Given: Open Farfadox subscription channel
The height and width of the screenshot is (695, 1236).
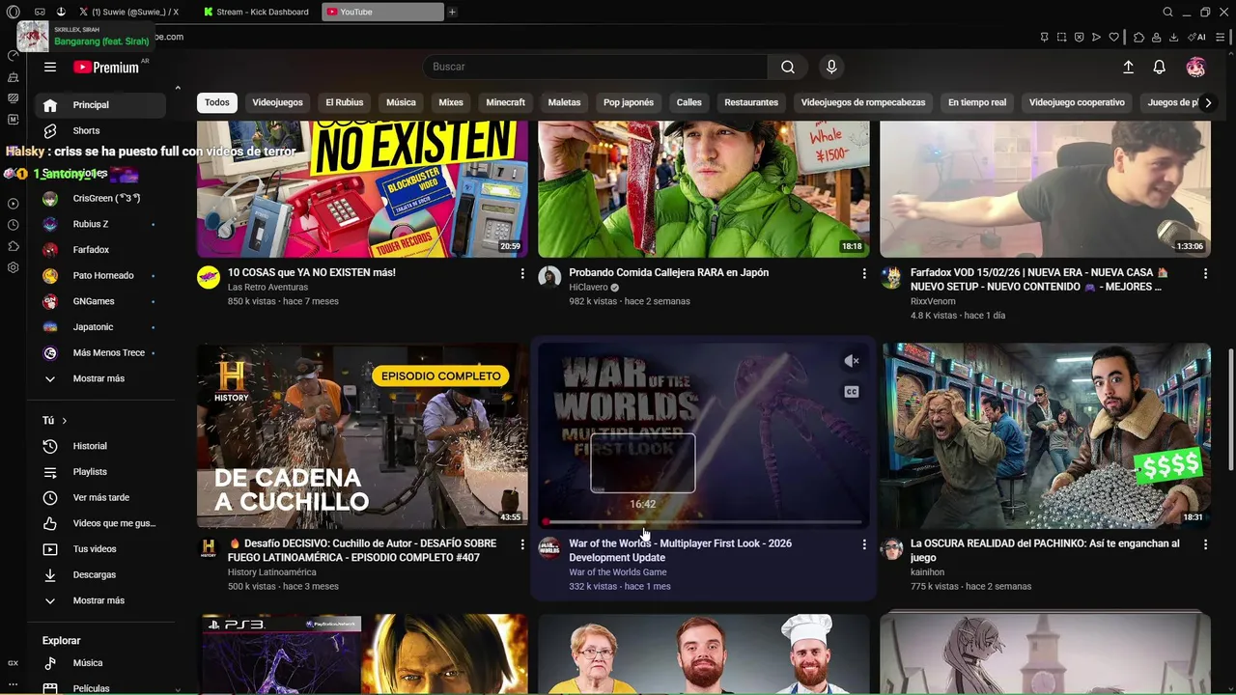Looking at the screenshot, I should pos(100,250).
